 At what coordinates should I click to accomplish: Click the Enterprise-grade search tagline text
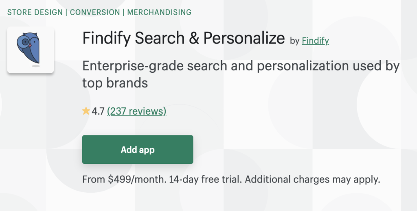(x=241, y=66)
